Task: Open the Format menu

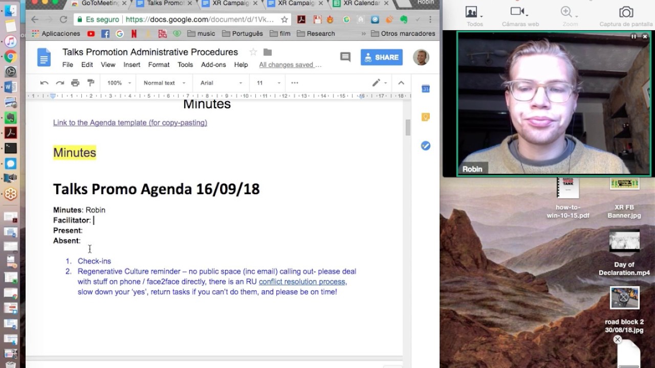Action: pyautogui.click(x=159, y=65)
